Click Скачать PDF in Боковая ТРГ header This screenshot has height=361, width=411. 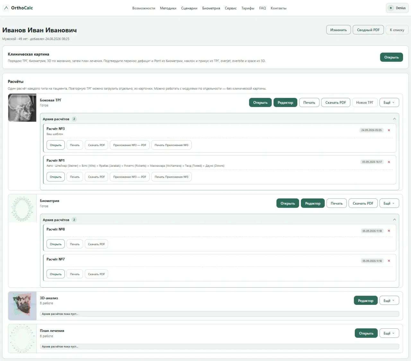(336, 103)
